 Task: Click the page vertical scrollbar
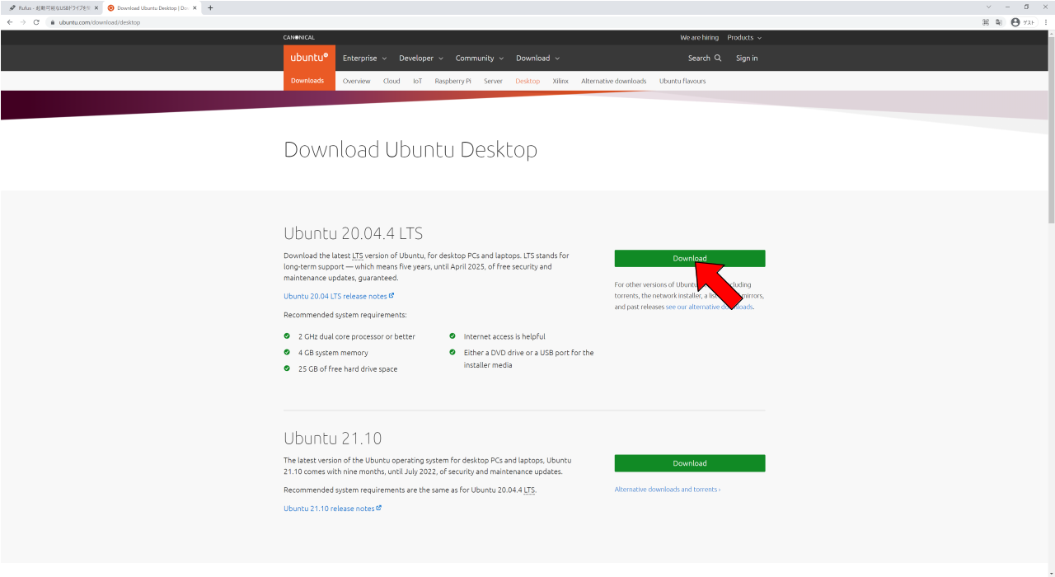click(x=1051, y=132)
